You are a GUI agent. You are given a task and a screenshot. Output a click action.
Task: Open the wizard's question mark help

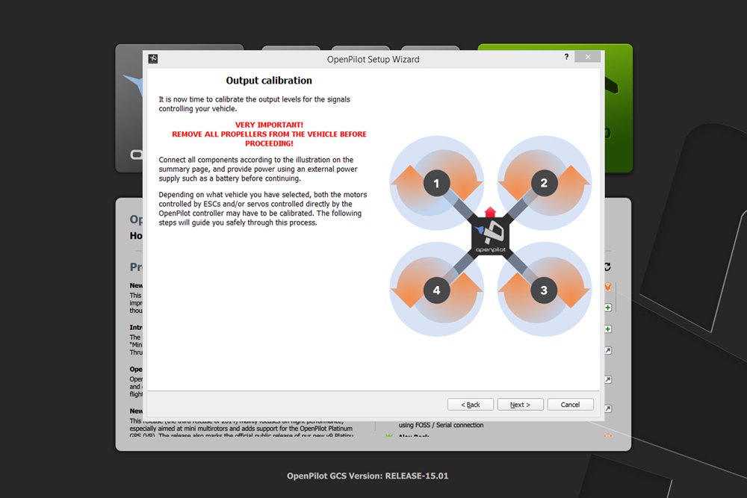(x=566, y=57)
